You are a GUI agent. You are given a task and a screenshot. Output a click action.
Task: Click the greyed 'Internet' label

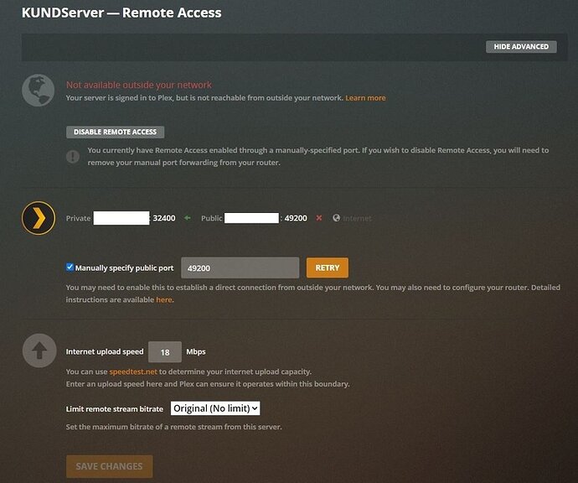click(x=357, y=218)
